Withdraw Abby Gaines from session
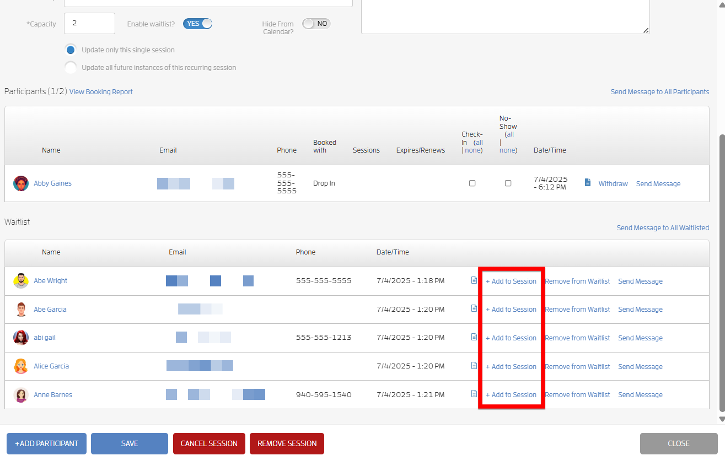 [613, 184]
